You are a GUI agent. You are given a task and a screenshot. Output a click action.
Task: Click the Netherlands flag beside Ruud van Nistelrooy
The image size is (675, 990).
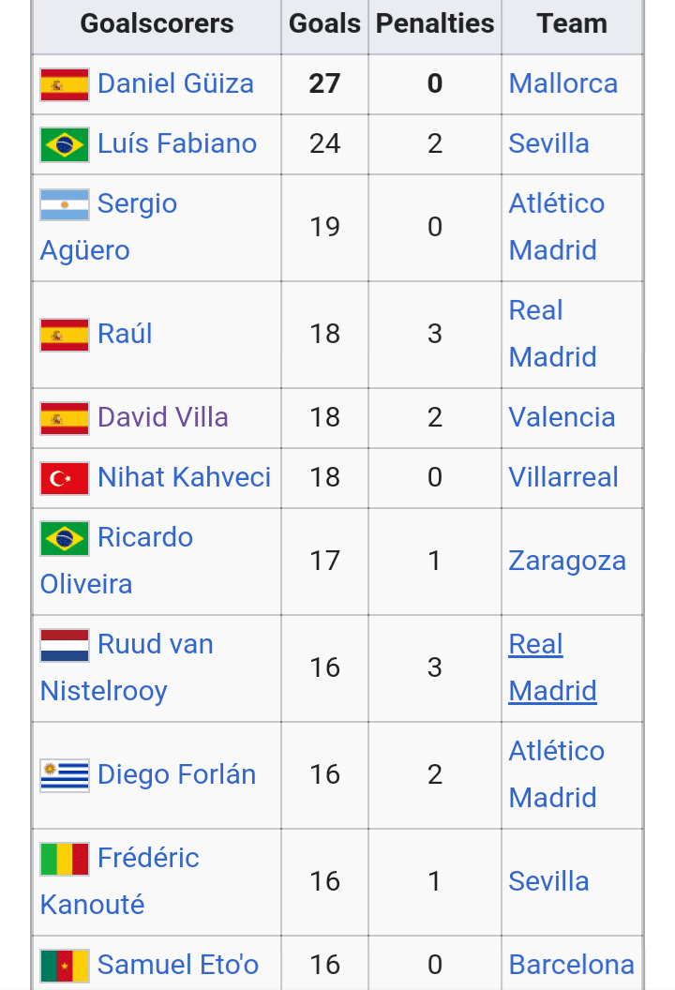tap(65, 645)
